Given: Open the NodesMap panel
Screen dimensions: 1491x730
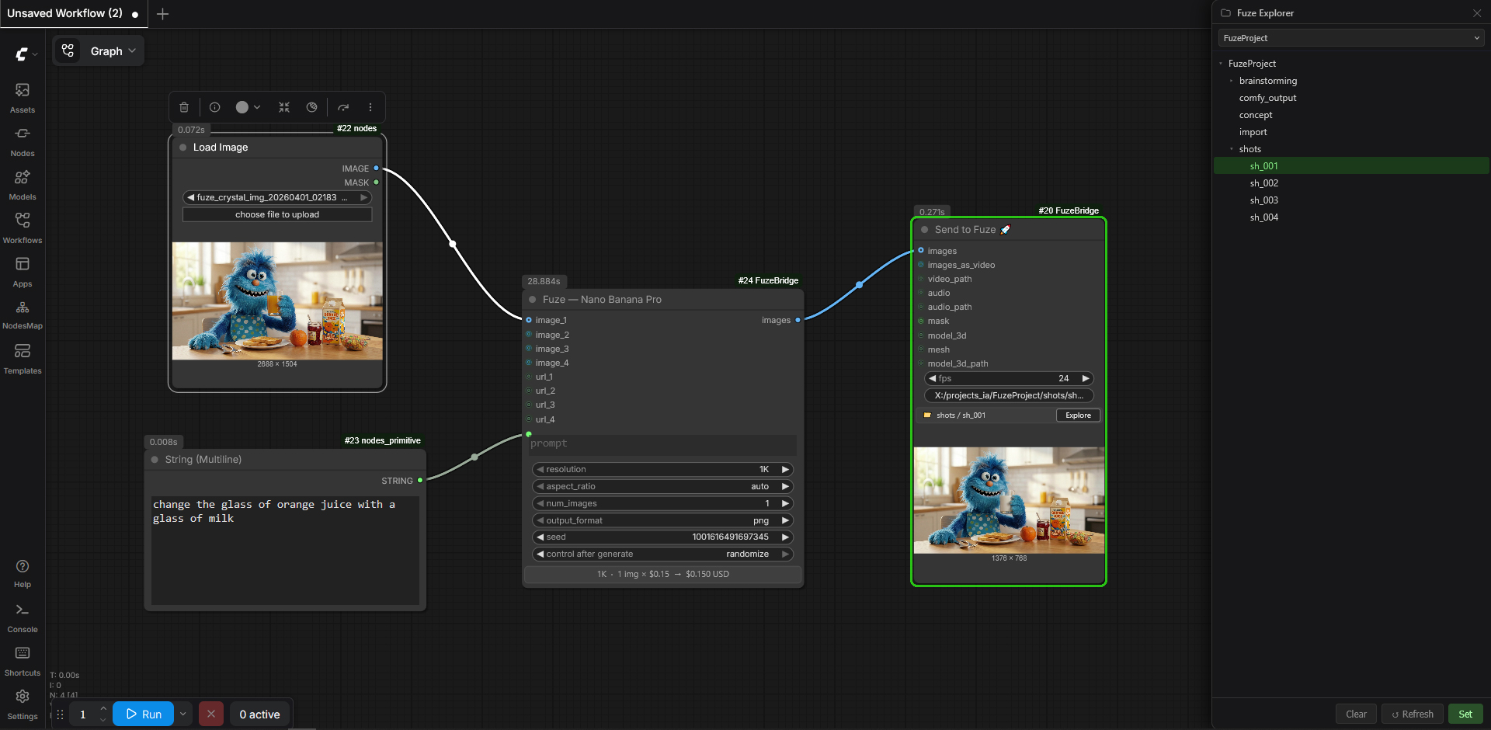Looking at the screenshot, I should 23,315.
